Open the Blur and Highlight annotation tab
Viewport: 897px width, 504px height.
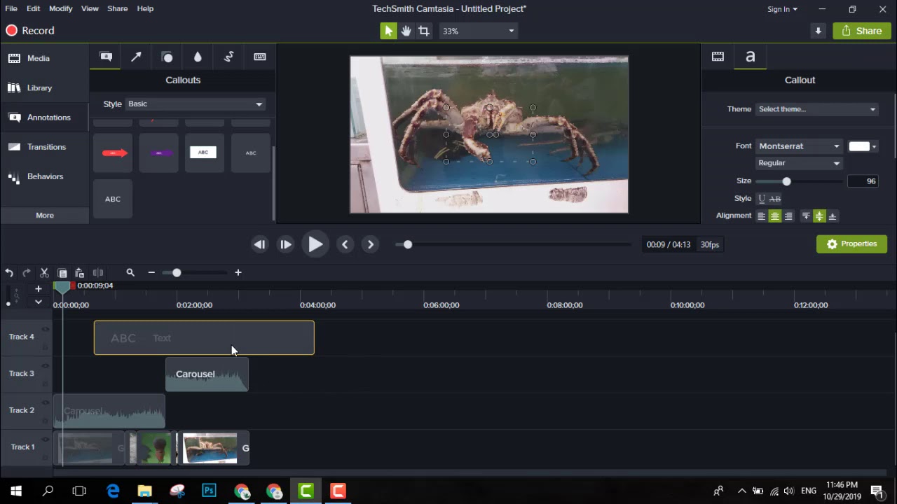198,57
